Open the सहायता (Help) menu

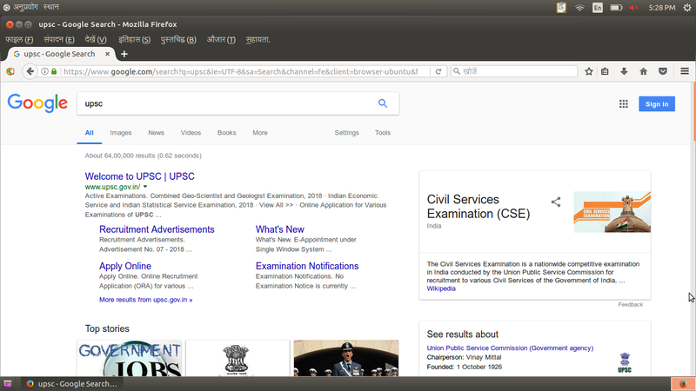click(x=258, y=39)
